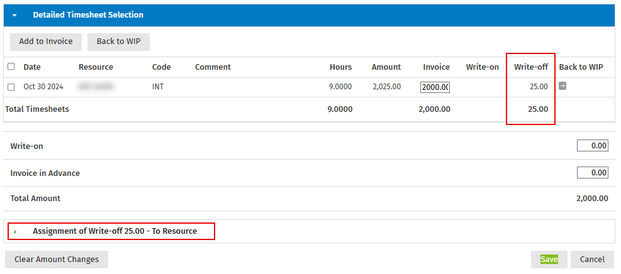Image resolution: width=621 pixels, height=274 pixels.
Task: Select the INT code cell
Action: pyautogui.click(x=158, y=87)
